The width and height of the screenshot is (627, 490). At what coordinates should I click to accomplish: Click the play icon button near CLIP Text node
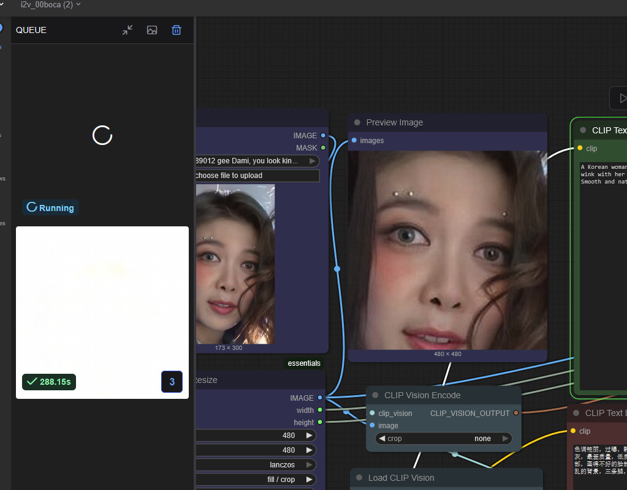click(x=621, y=98)
